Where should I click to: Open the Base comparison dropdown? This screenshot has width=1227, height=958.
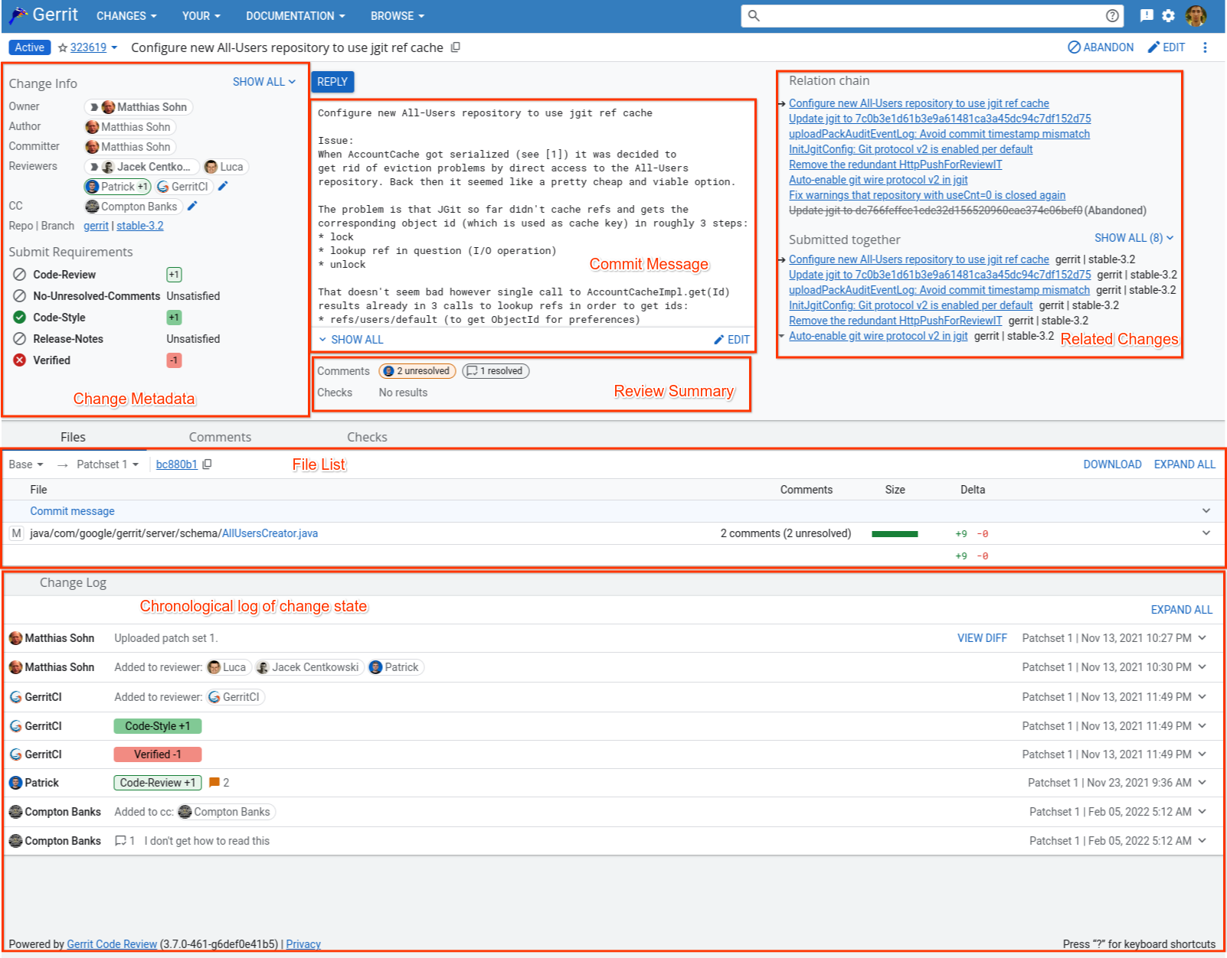[x=25, y=464]
